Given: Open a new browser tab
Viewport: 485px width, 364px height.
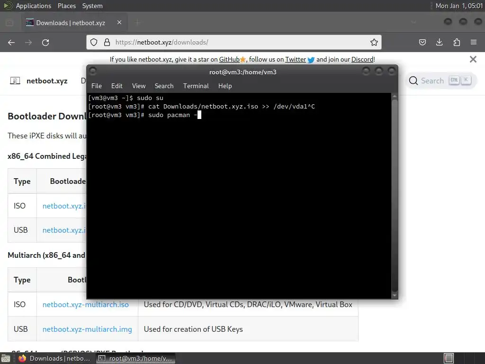Looking at the screenshot, I should tap(137, 23).
